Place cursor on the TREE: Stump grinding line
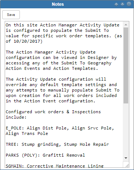134x170 pixels. [57, 144]
